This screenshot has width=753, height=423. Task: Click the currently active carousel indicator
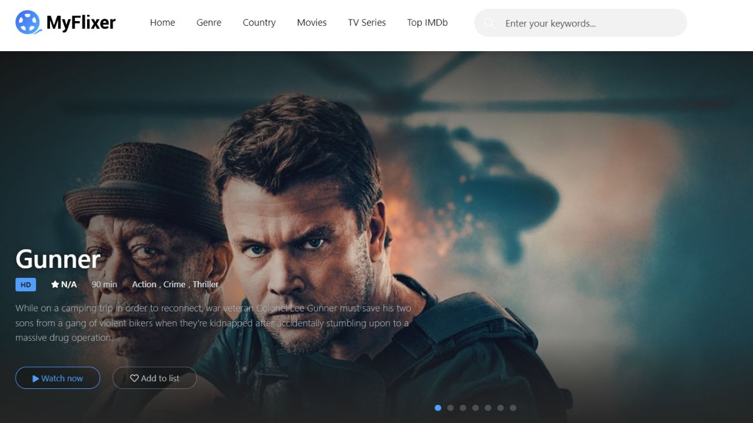(438, 407)
